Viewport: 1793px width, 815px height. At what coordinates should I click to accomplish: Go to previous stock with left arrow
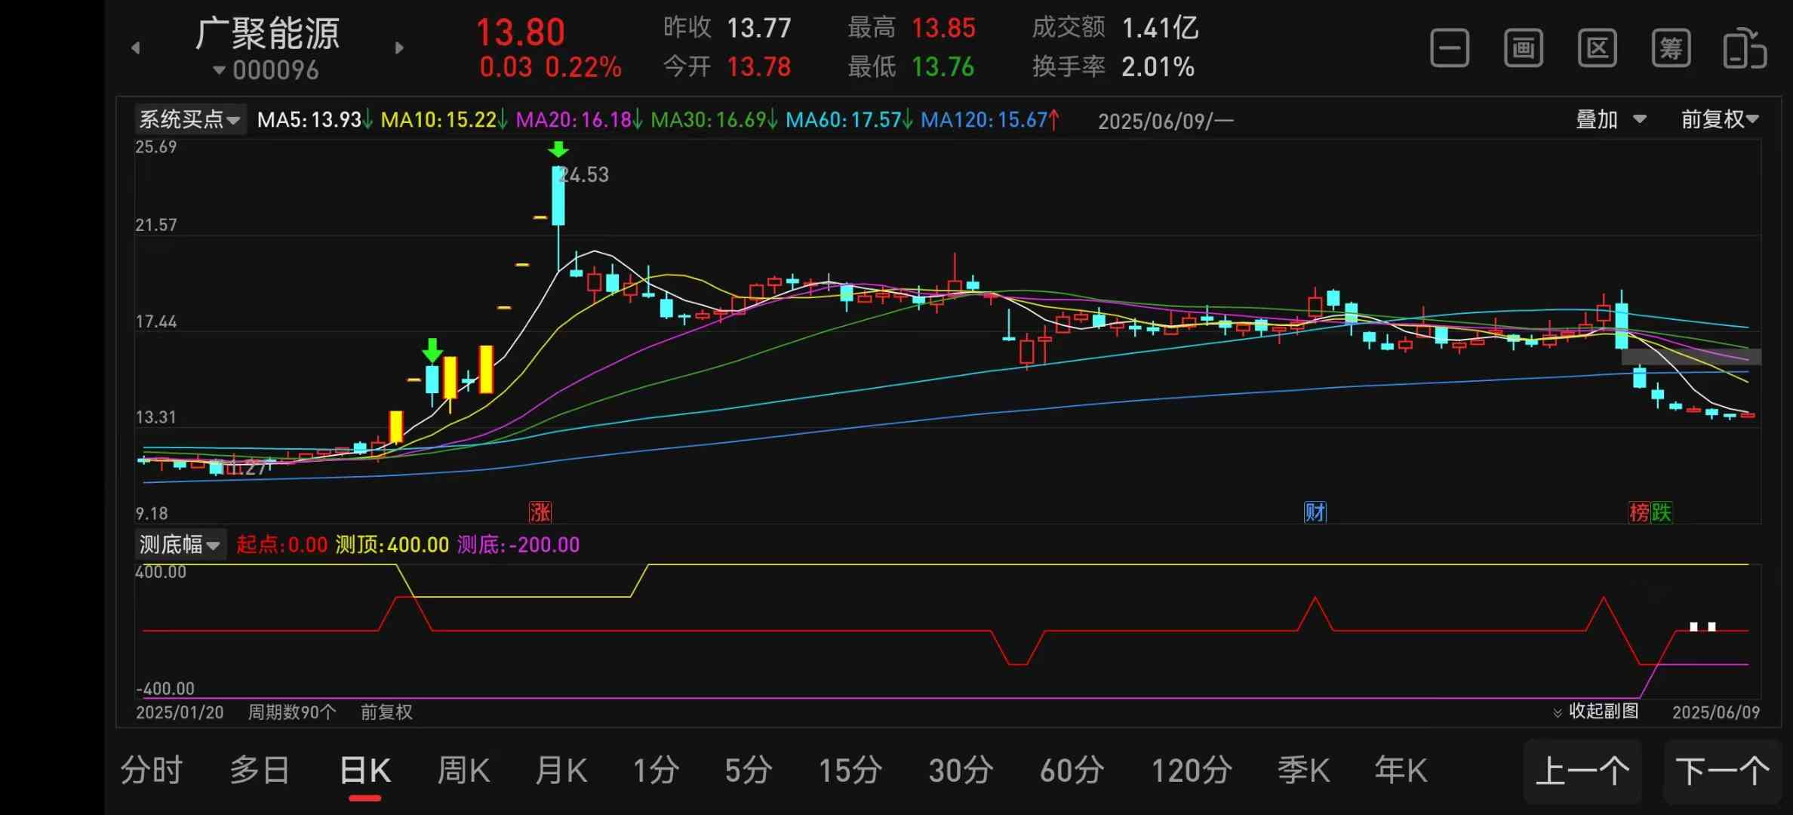(x=136, y=48)
